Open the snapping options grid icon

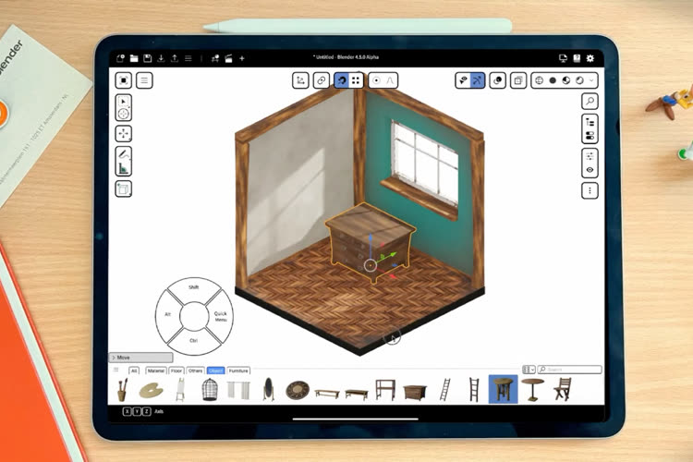click(357, 80)
